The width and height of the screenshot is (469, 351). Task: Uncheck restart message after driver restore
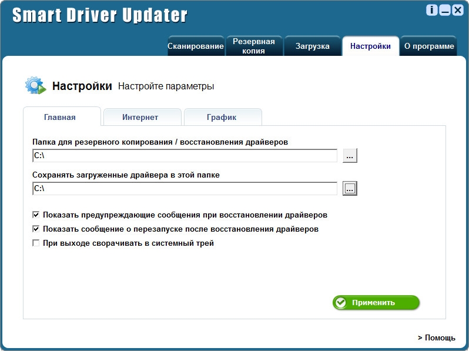coord(36,229)
